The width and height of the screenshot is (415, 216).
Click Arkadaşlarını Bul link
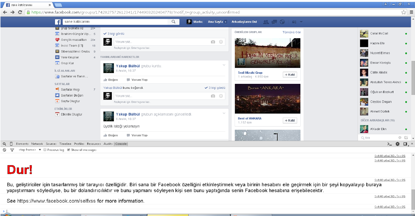point(244,22)
